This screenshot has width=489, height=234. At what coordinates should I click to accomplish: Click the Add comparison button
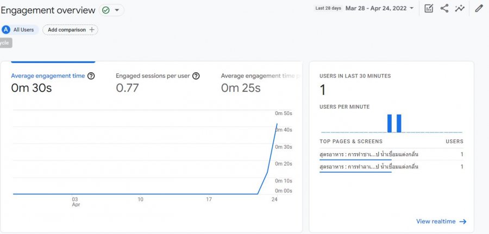[x=70, y=30]
